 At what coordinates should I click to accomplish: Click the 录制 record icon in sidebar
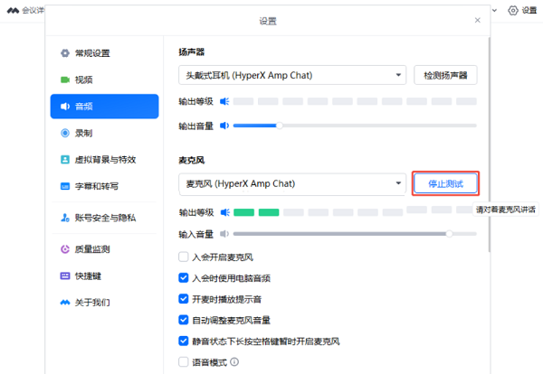pos(65,133)
